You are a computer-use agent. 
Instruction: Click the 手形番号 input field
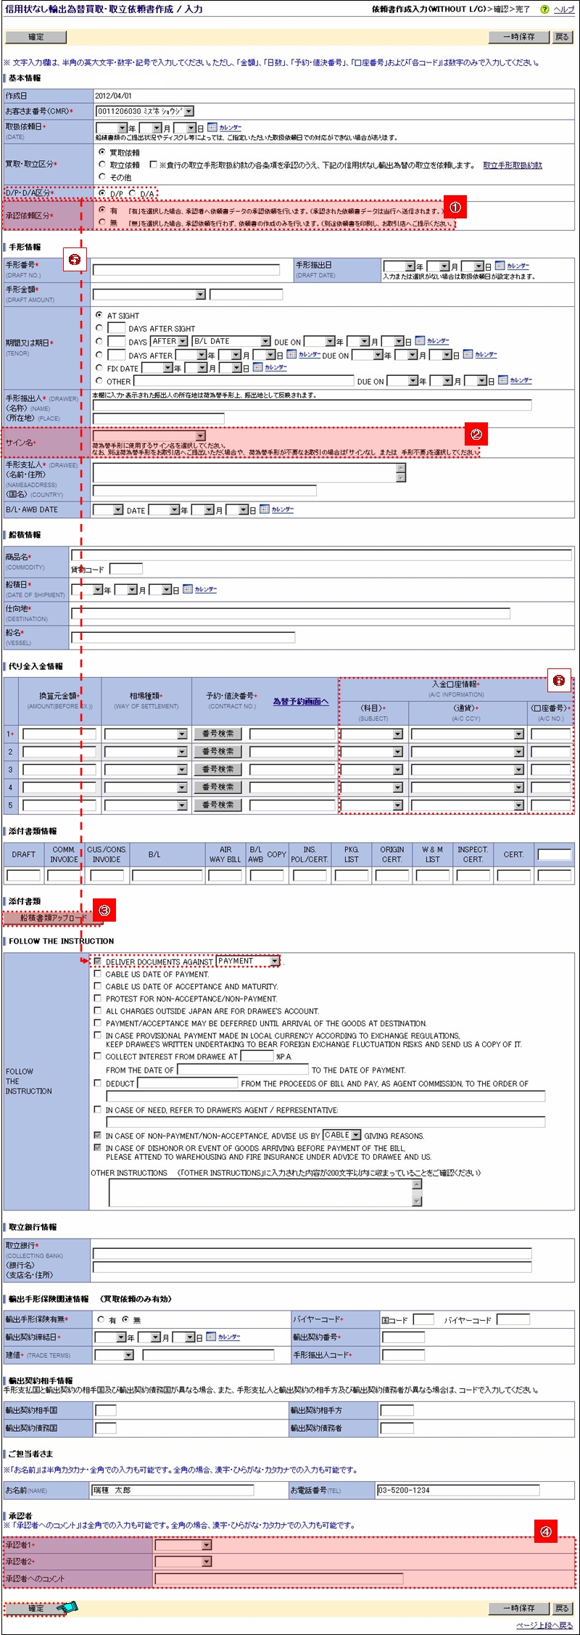pyautogui.click(x=186, y=269)
